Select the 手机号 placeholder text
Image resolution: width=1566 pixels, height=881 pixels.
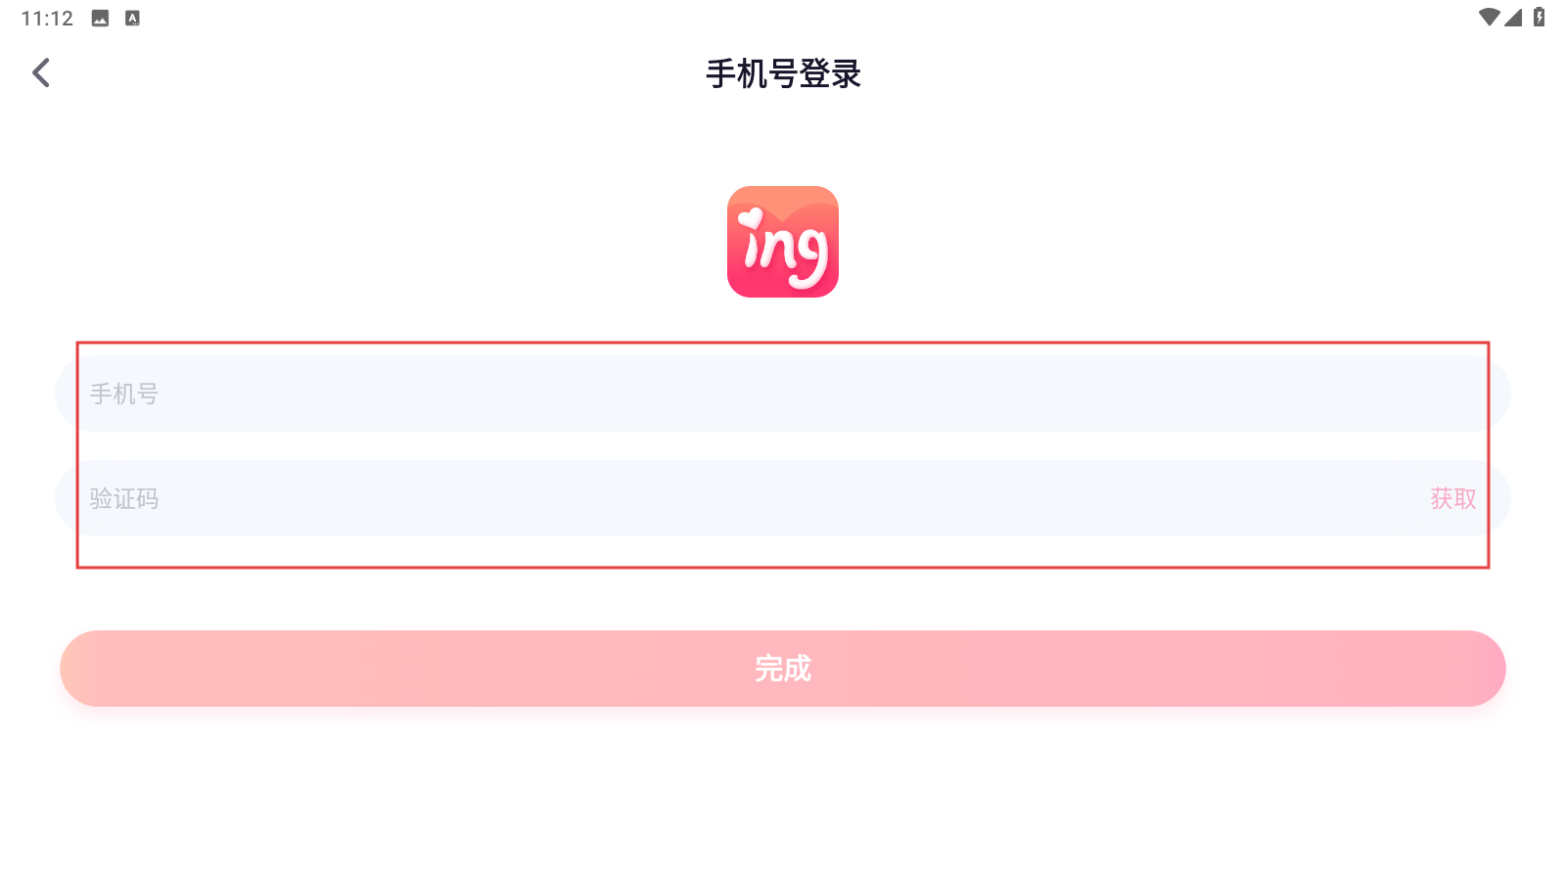[124, 394]
